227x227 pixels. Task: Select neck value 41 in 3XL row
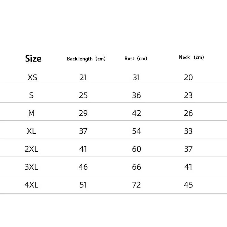click(x=188, y=167)
